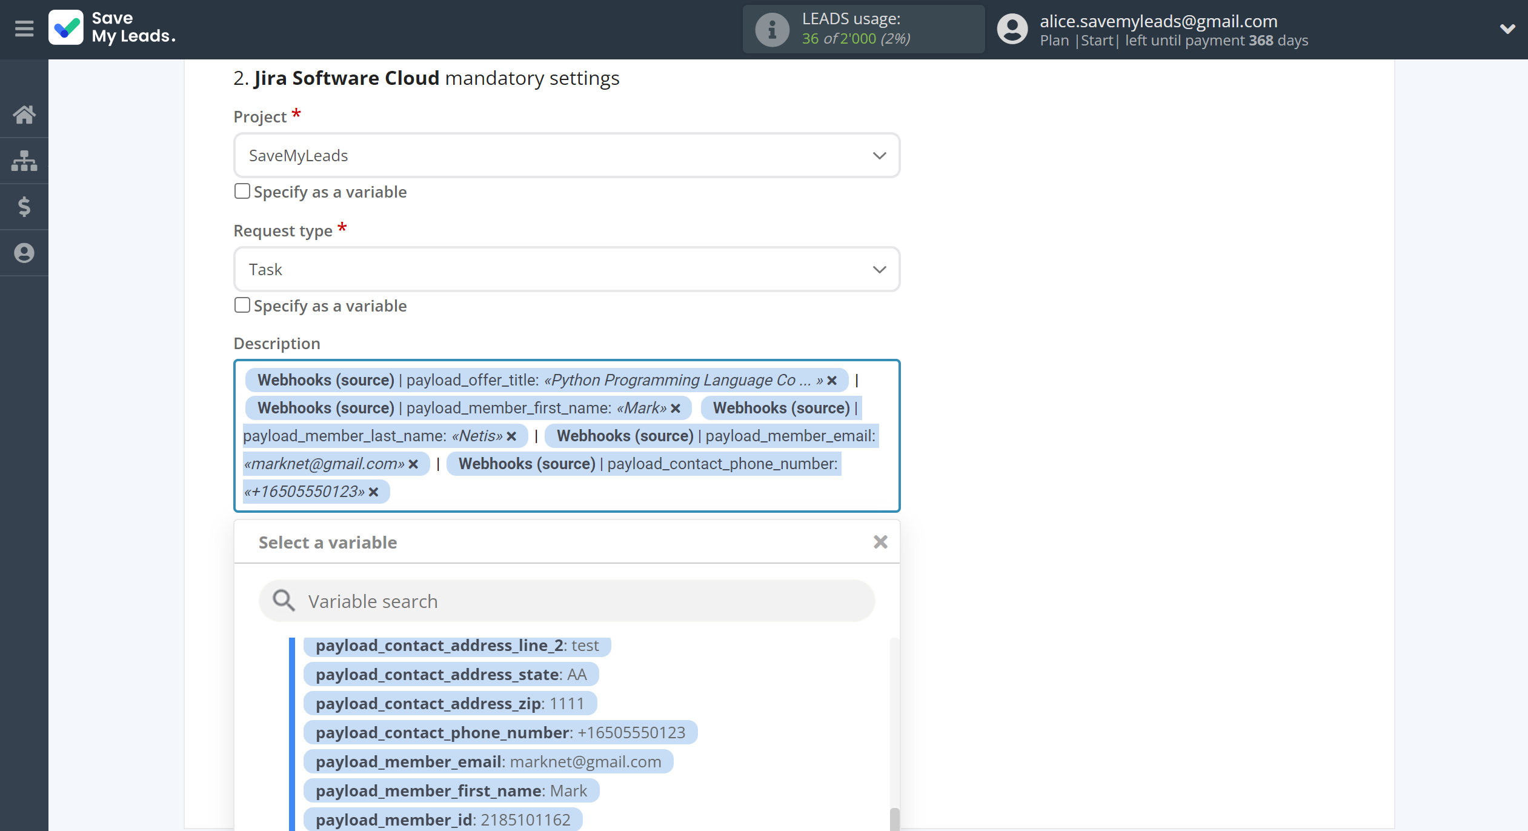
Task: Select variable payload_contact_address_zip
Action: [x=450, y=704]
